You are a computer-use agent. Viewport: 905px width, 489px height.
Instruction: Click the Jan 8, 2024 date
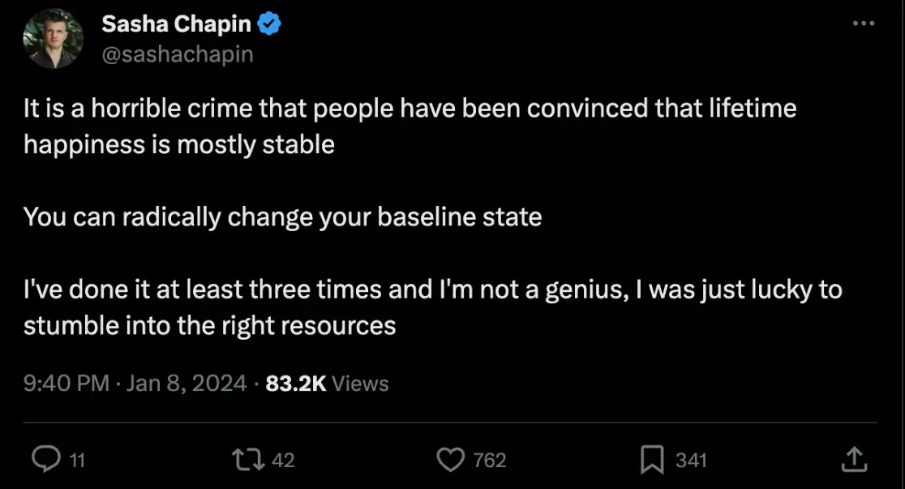[x=187, y=384]
